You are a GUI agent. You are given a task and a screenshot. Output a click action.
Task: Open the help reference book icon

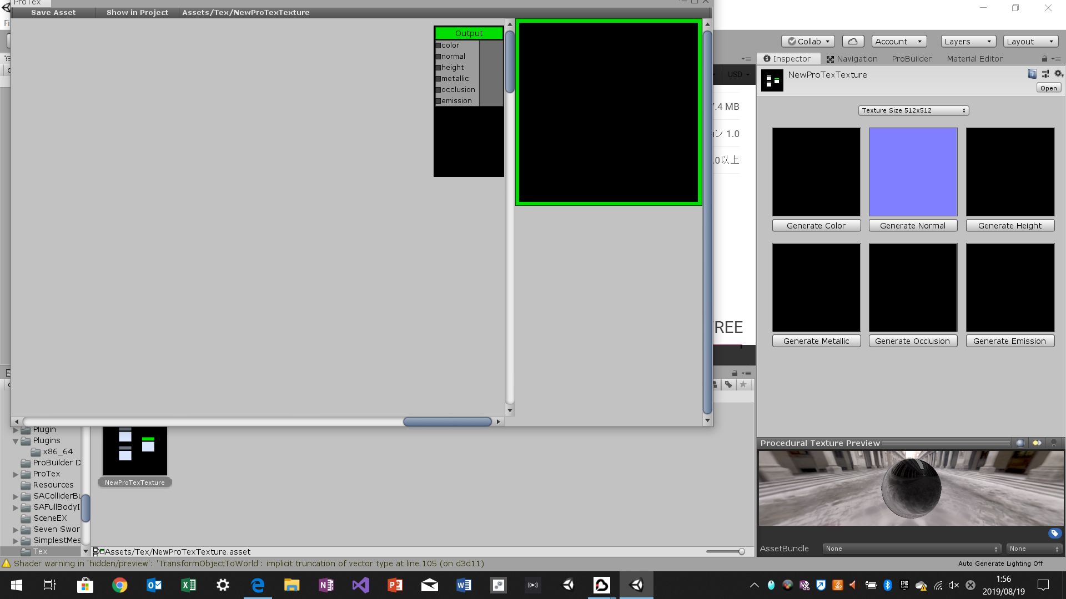coord(1032,74)
